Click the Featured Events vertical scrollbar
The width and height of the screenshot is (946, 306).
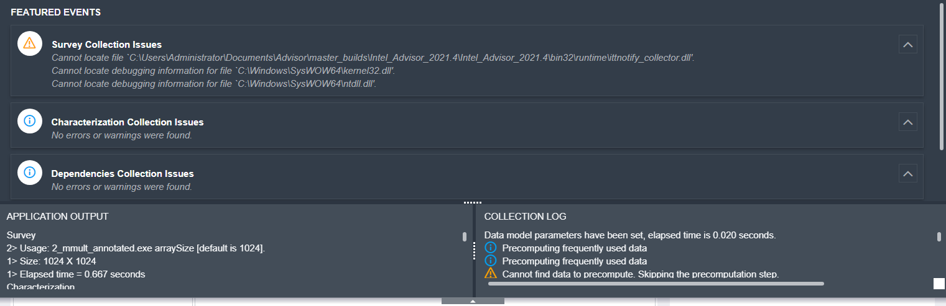(942, 78)
